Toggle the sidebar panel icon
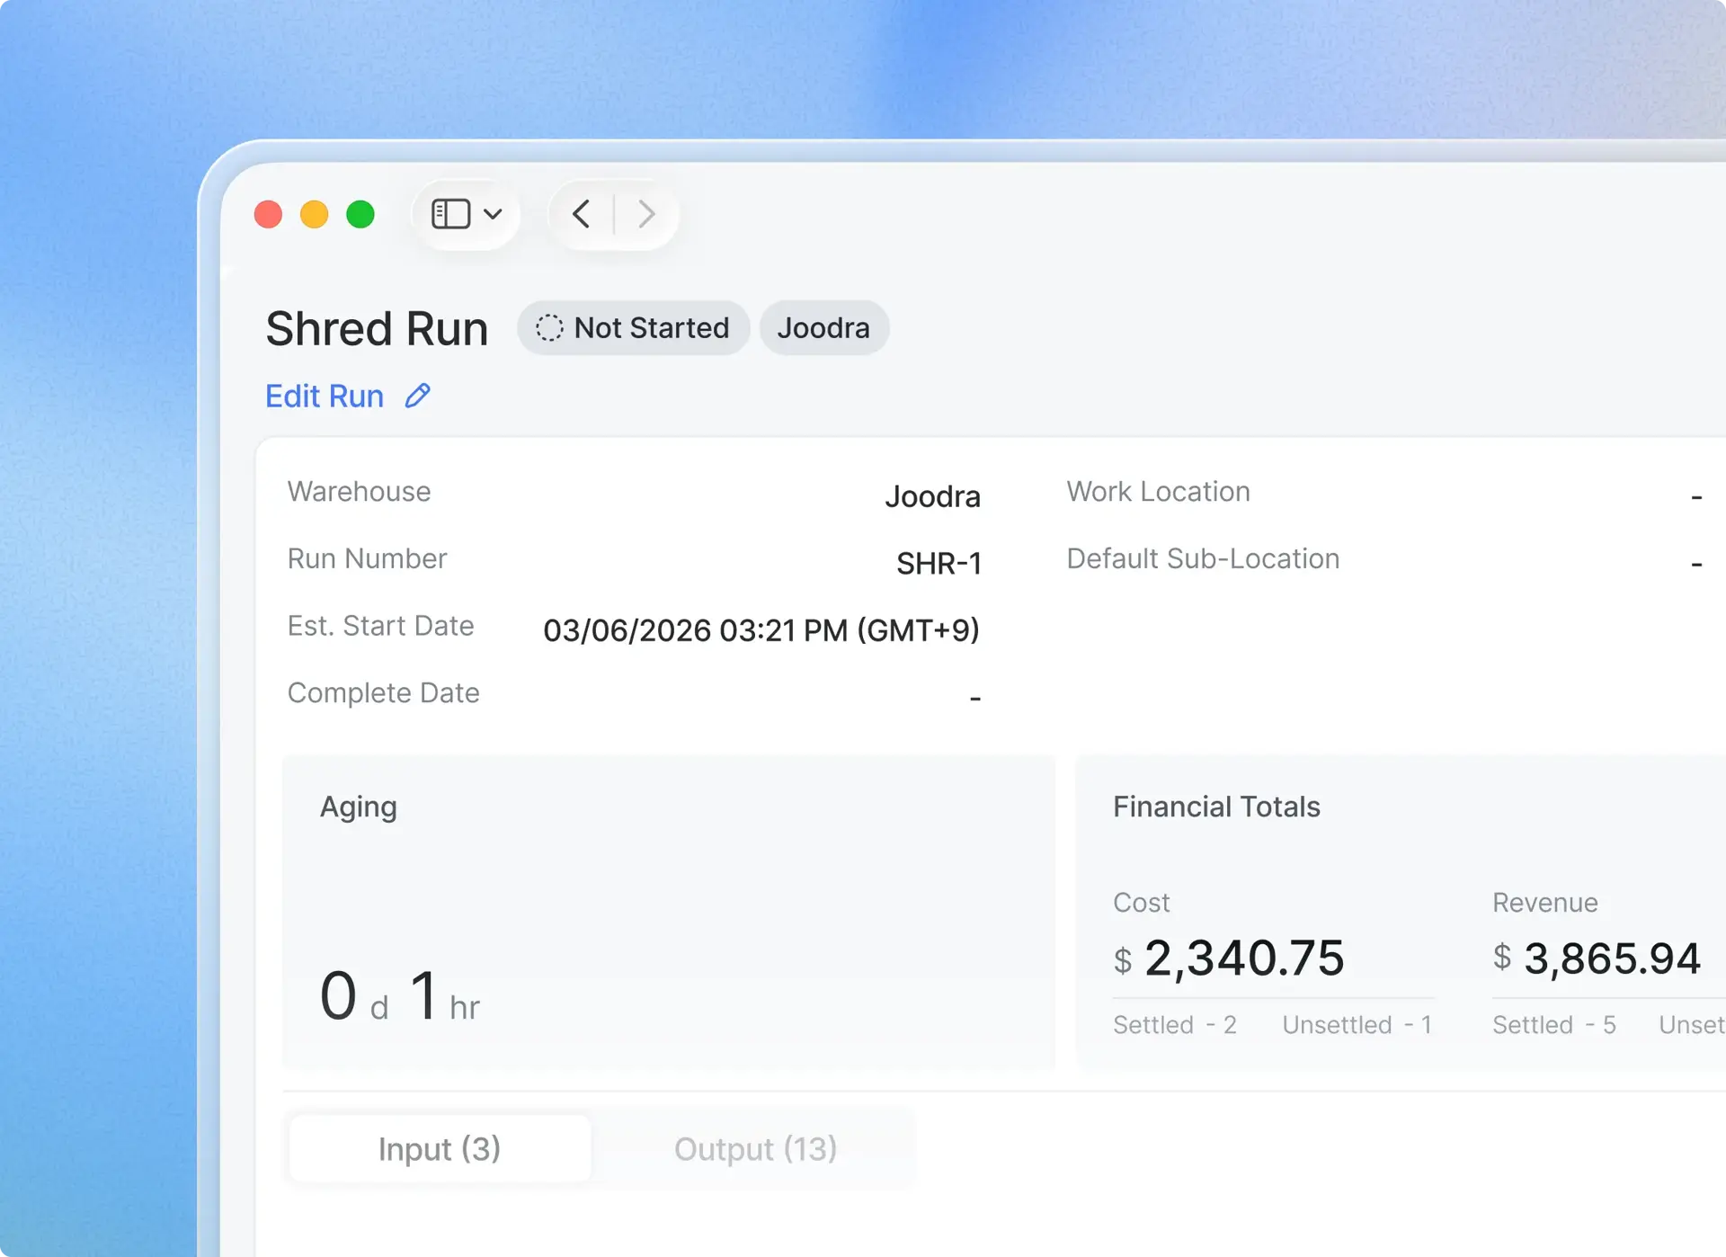Image resolution: width=1726 pixels, height=1257 pixels. (x=450, y=214)
